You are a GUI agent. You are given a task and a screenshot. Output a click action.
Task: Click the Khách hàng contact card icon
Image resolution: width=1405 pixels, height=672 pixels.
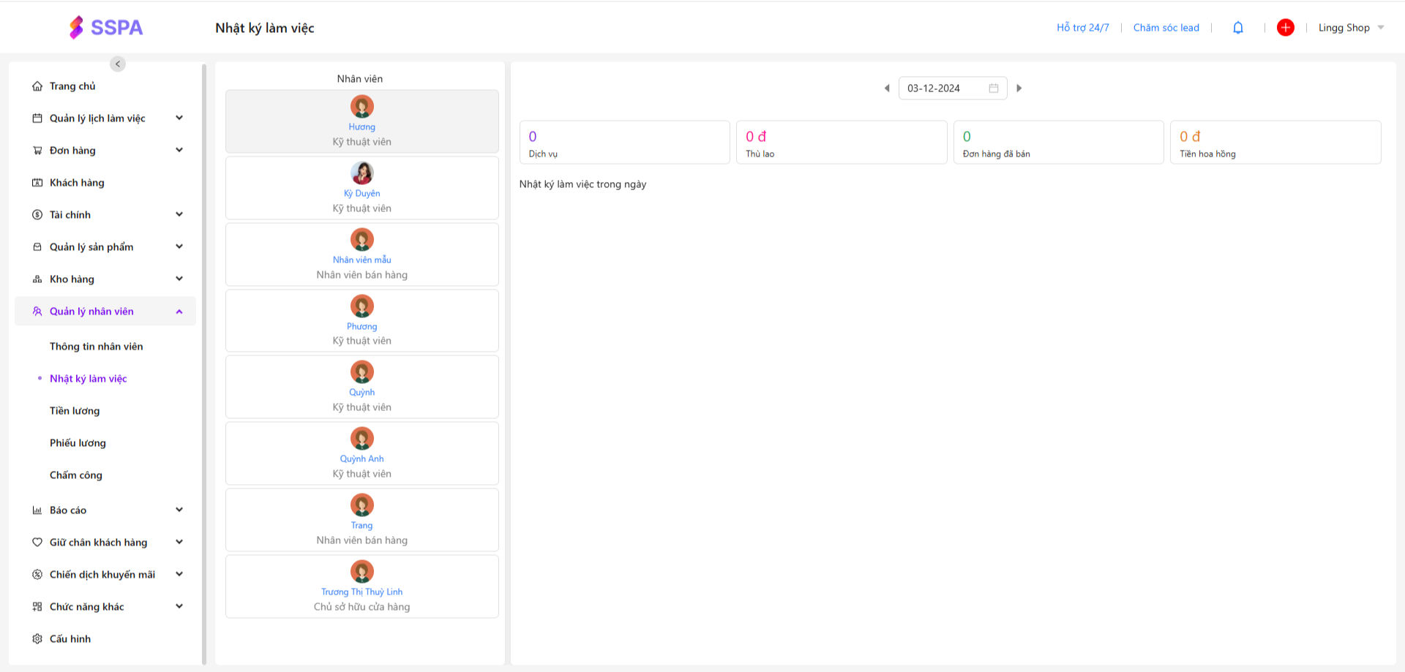click(x=37, y=183)
